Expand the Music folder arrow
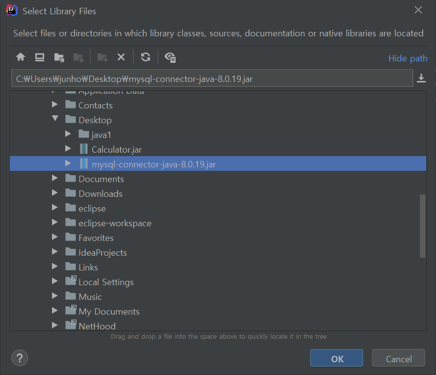This screenshot has width=436, height=375. pos(55,296)
